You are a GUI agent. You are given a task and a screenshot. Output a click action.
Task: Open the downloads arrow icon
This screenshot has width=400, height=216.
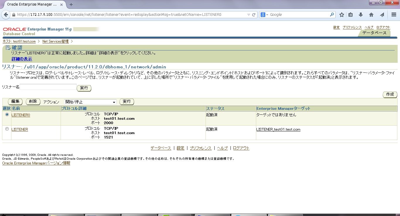click(x=361, y=15)
